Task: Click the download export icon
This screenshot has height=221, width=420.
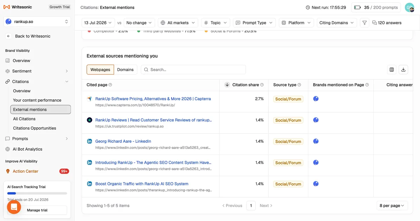Action: point(403,70)
